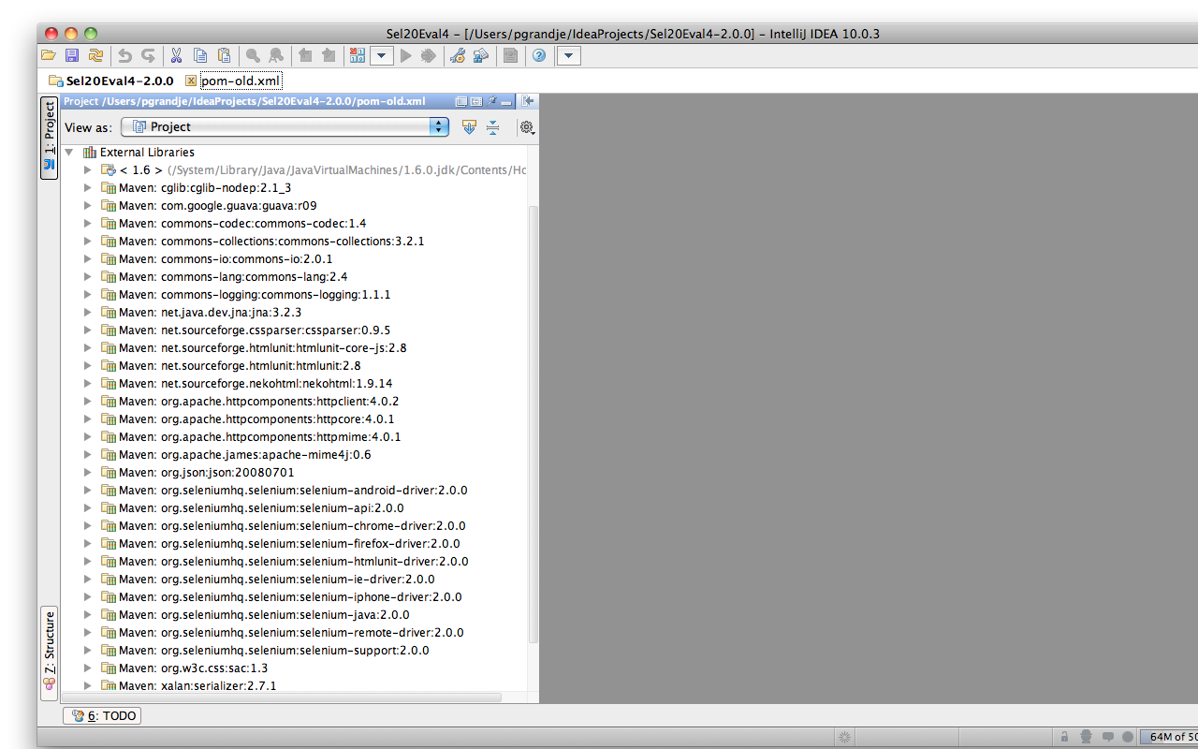Select selenium-firefox-driver:2.0.0 library row
The height and width of the screenshot is (749, 1198).
point(280,543)
